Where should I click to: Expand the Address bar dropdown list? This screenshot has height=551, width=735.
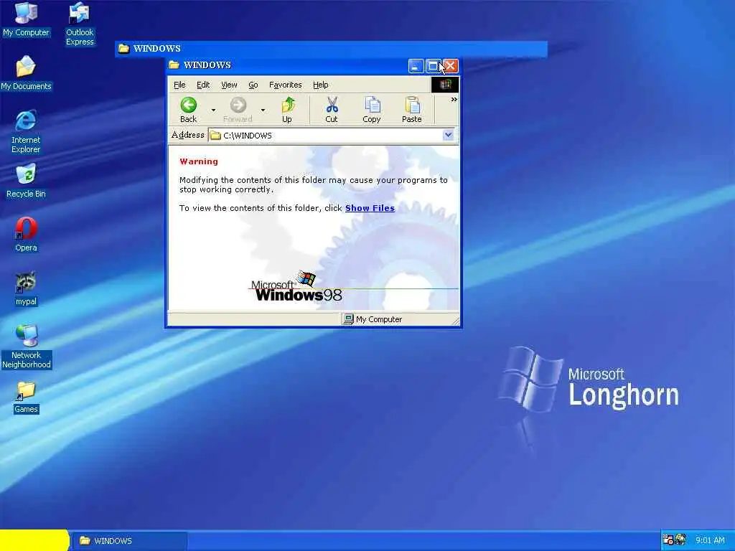[x=448, y=135]
